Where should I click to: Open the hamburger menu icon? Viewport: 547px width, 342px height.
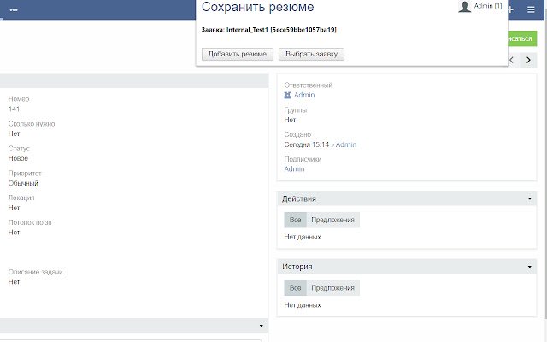click(x=531, y=9)
